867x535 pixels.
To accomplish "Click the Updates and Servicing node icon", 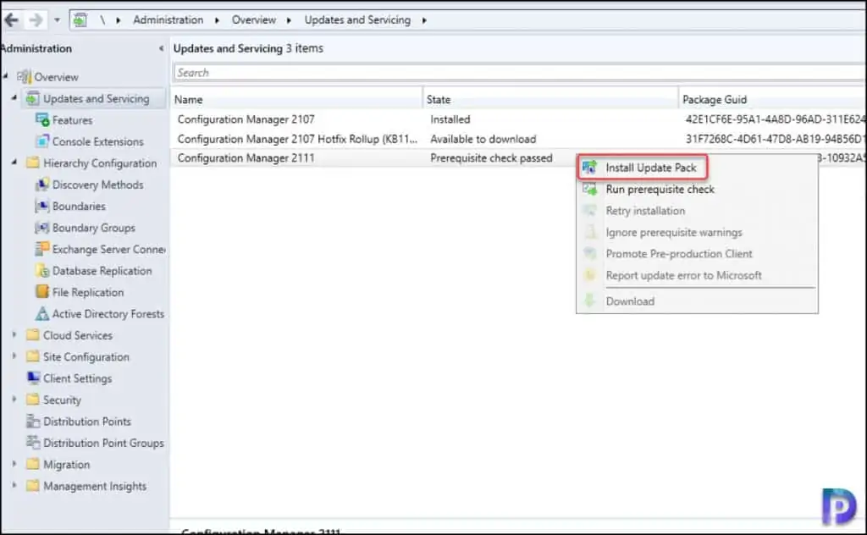I will 33,98.
